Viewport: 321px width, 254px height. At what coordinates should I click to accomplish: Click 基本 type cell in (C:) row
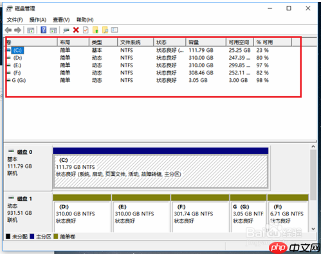(x=96, y=50)
